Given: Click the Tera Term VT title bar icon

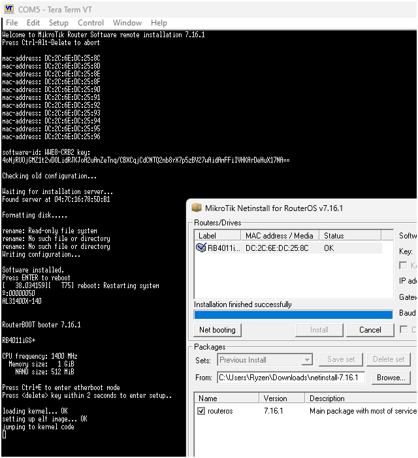Looking at the screenshot, I should pos(9,8).
